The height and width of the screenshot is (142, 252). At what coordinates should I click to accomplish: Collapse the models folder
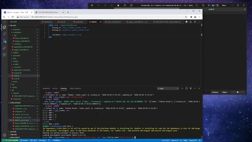click(16, 64)
